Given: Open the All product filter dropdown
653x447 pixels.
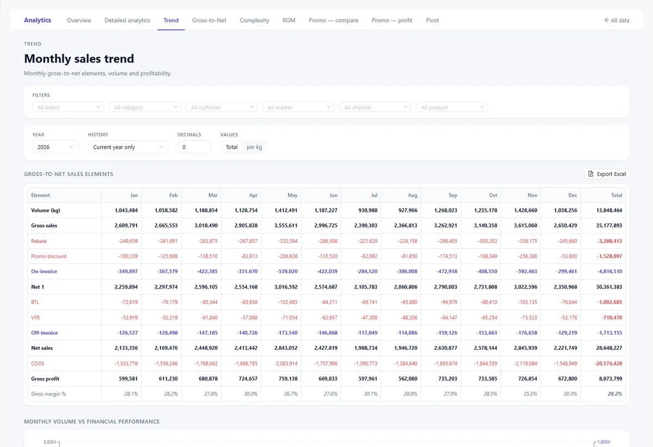Looking at the screenshot, I should (452, 108).
